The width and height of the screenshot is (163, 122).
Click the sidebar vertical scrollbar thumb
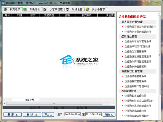(x=159, y=55)
